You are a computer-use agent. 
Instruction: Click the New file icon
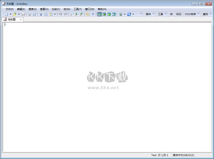pyautogui.click(x=6, y=14)
